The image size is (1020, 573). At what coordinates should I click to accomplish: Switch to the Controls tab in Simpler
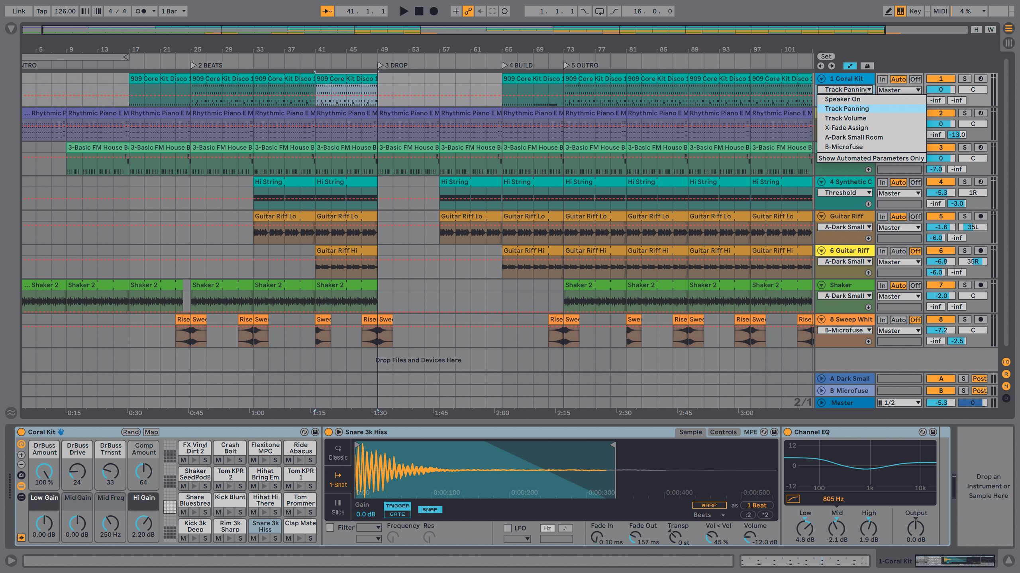[x=723, y=432]
